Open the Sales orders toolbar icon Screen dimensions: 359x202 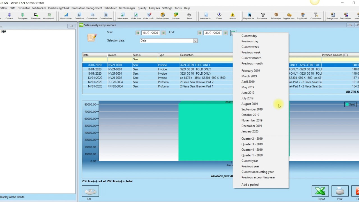123,16
